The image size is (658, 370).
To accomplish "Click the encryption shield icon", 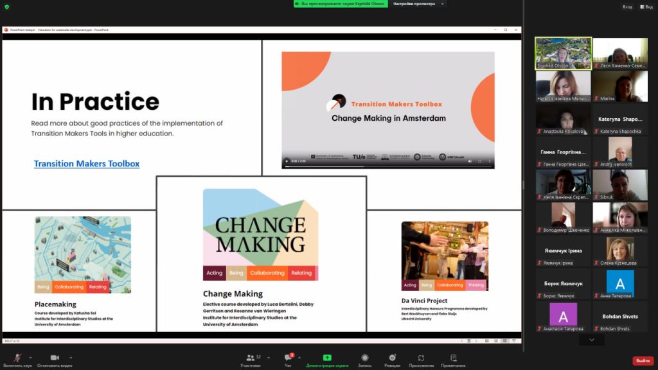I will (x=7, y=6).
